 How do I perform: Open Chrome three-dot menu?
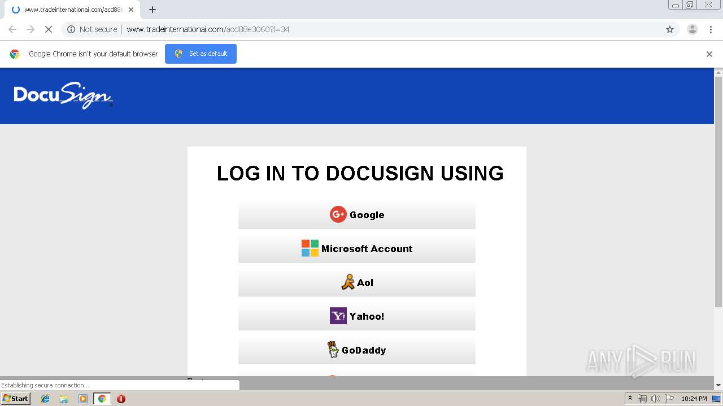coord(712,29)
